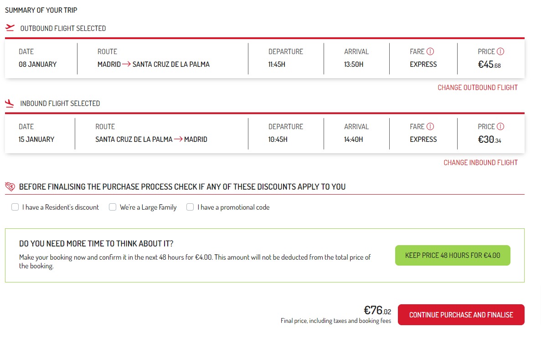The width and height of the screenshot is (541, 337).
Task: Click the outbound flight PRICE info icon
Action: tap(500, 52)
